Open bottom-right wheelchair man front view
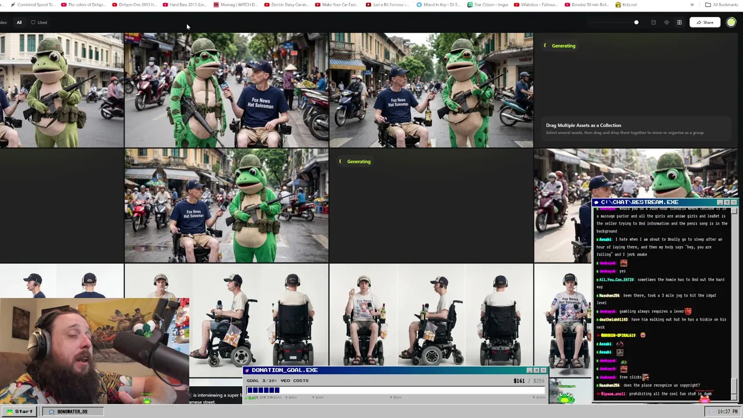 pyautogui.click(x=563, y=319)
